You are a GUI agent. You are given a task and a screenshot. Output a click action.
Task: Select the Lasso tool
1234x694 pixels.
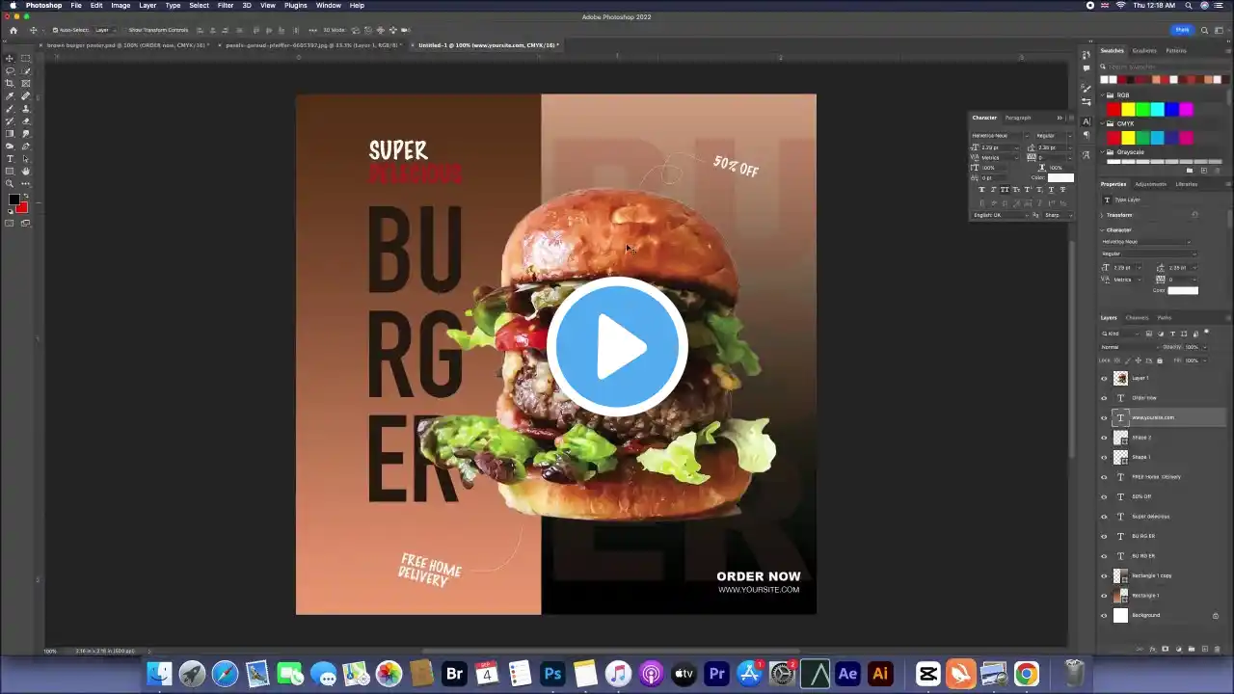[11, 71]
